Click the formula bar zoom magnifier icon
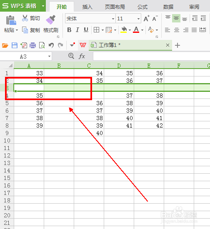Viewport: 210px width, 229px height. click(x=71, y=56)
